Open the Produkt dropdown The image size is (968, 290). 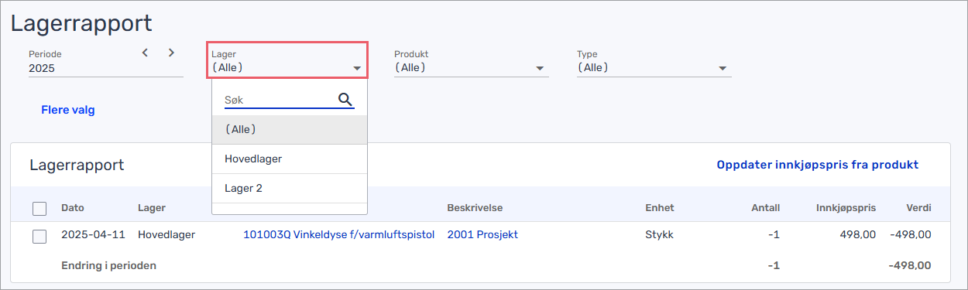(472, 62)
